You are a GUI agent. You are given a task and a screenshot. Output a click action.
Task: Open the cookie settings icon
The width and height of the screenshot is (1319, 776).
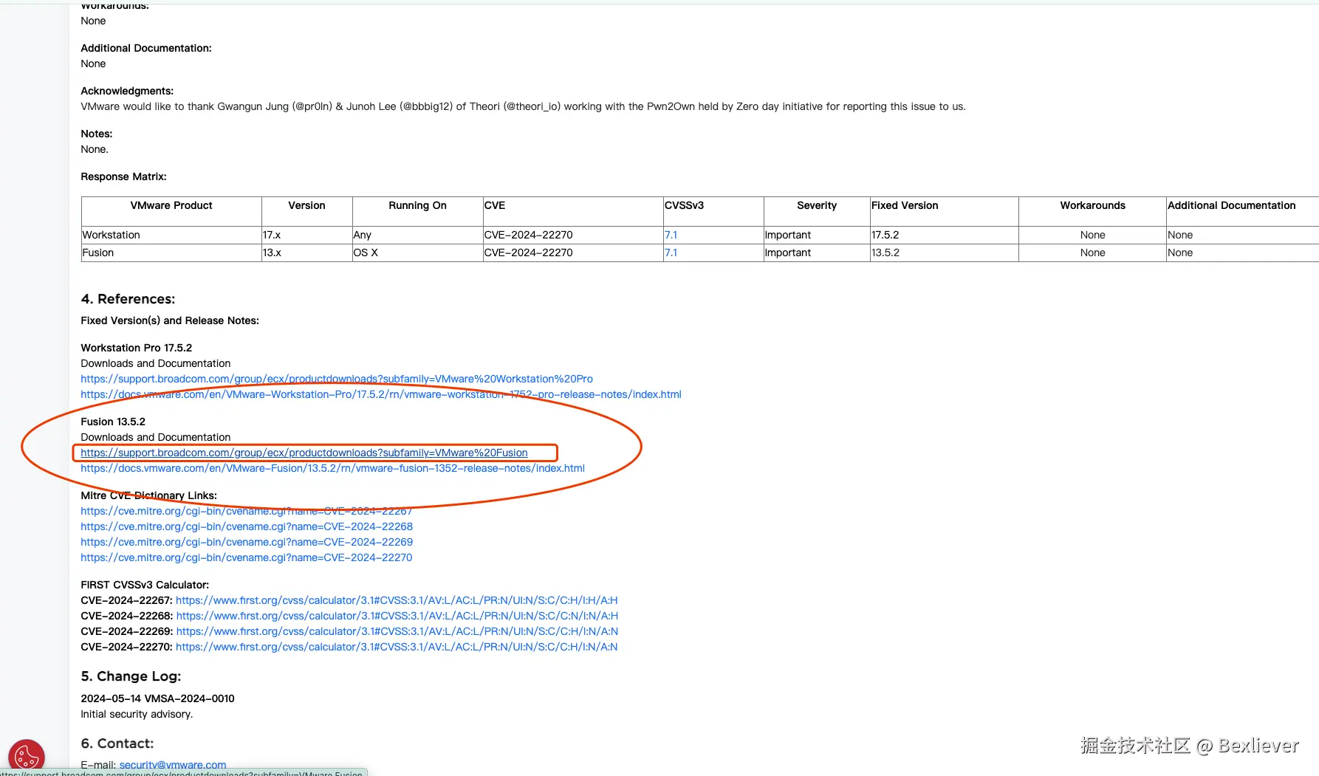[x=27, y=758]
